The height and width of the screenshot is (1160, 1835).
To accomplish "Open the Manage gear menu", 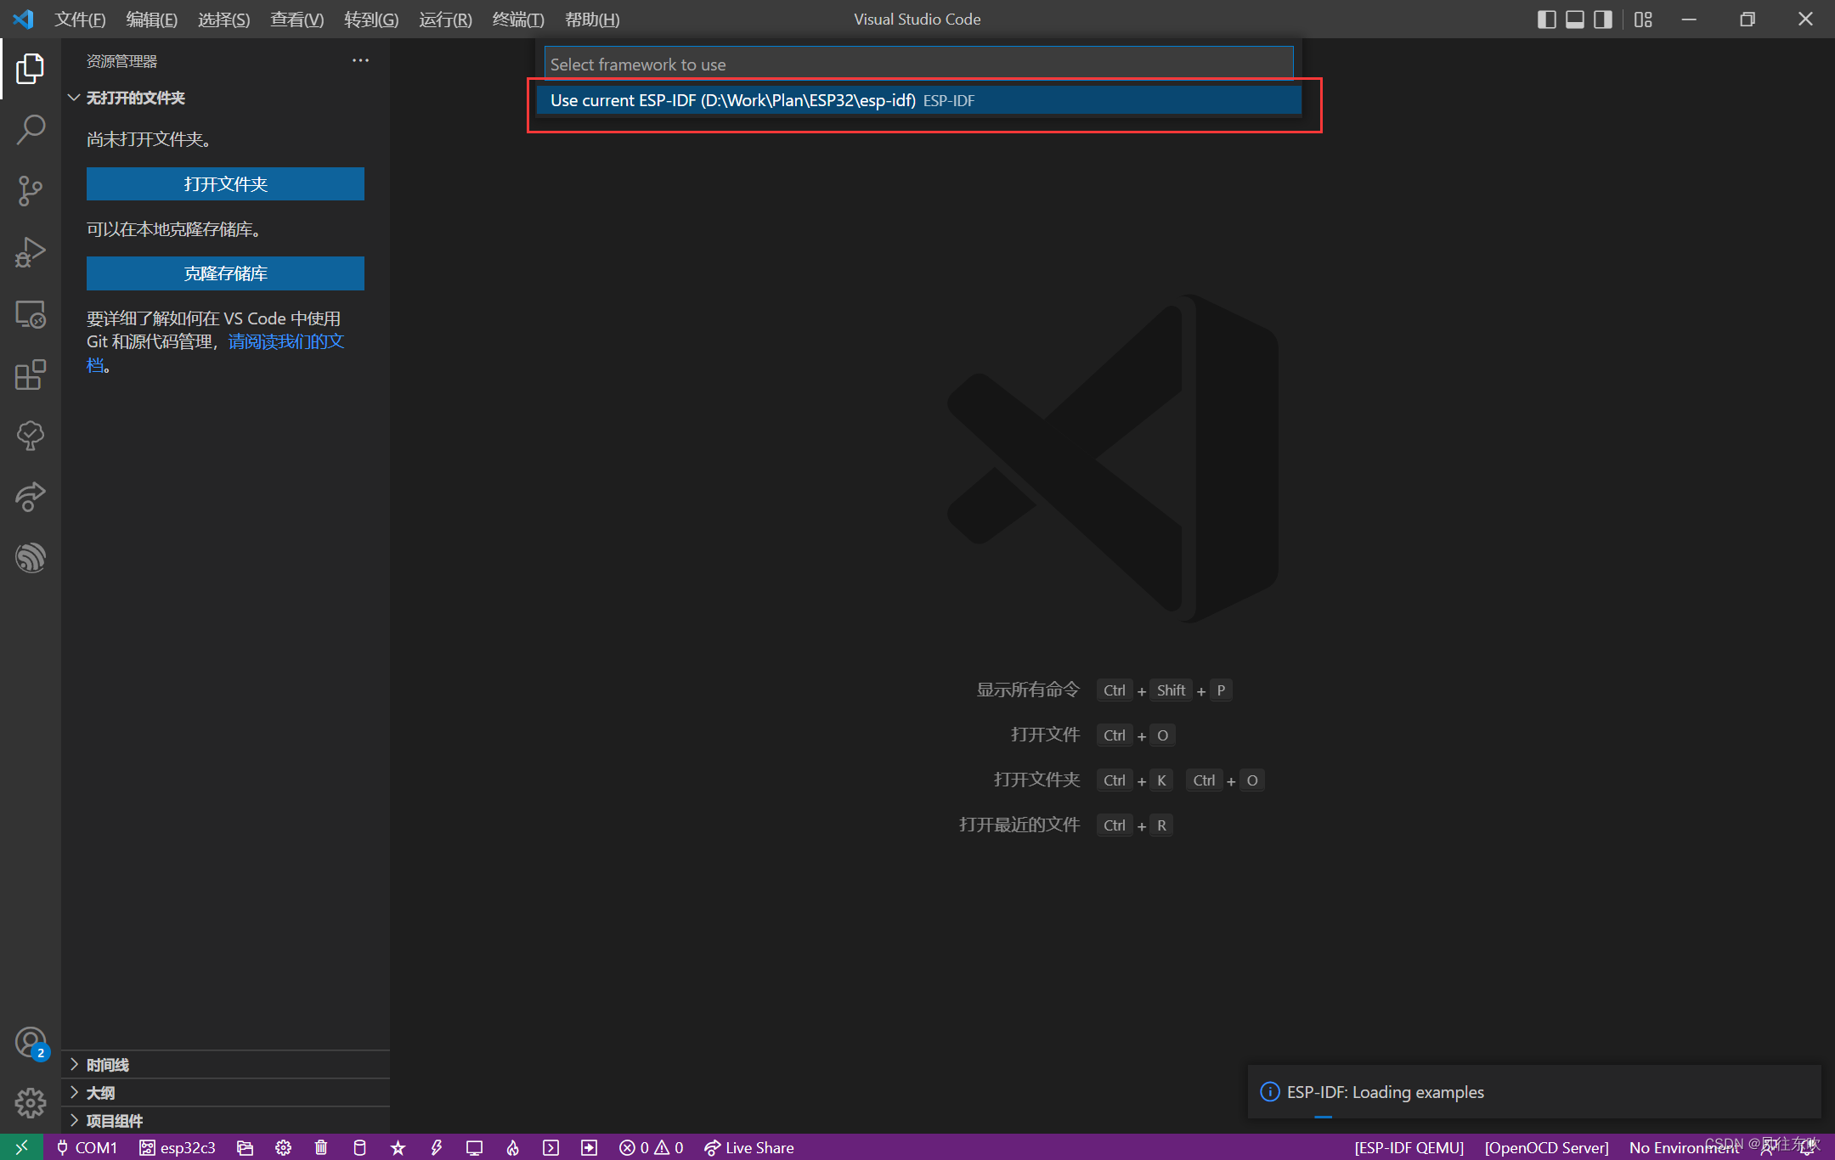I will 31,1103.
